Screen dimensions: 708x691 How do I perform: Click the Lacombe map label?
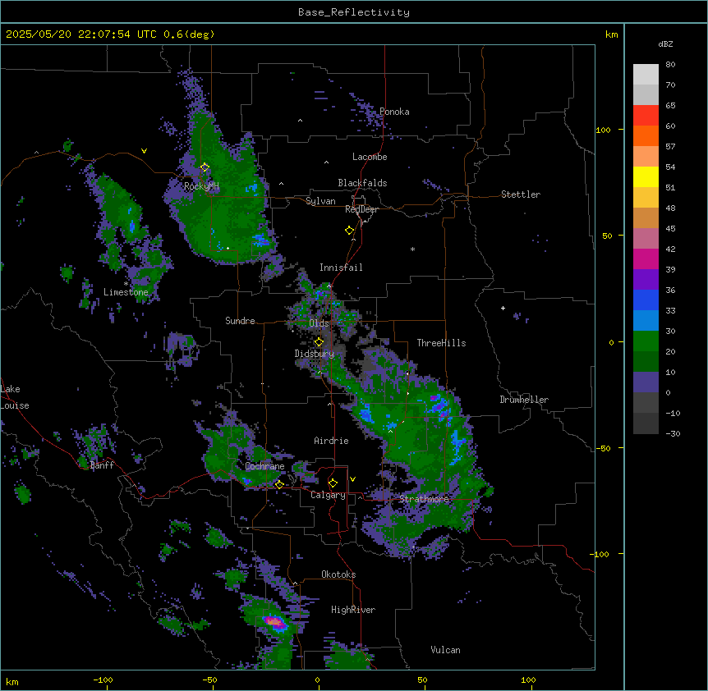tap(370, 157)
